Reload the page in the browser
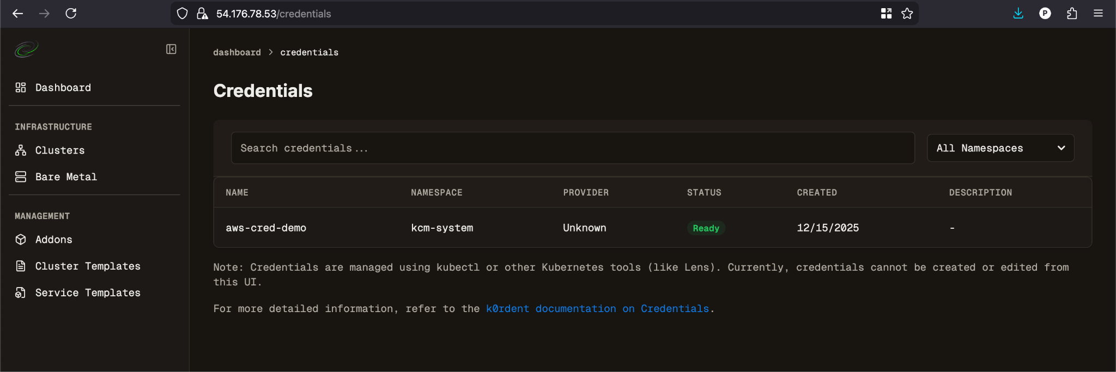This screenshot has height=372, width=1116. click(x=71, y=14)
